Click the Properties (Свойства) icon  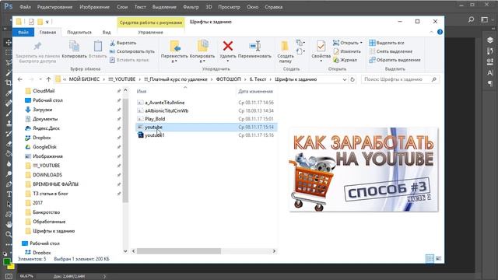(x=321, y=47)
